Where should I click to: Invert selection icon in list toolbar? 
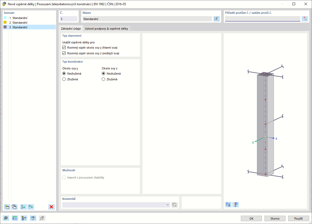(31, 207)
